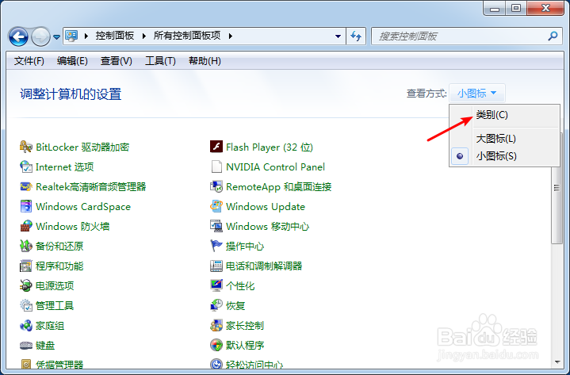The width and height of the screenshot is (570, 375).
Task: Refresh the control panel view
Action: [356, 36]
